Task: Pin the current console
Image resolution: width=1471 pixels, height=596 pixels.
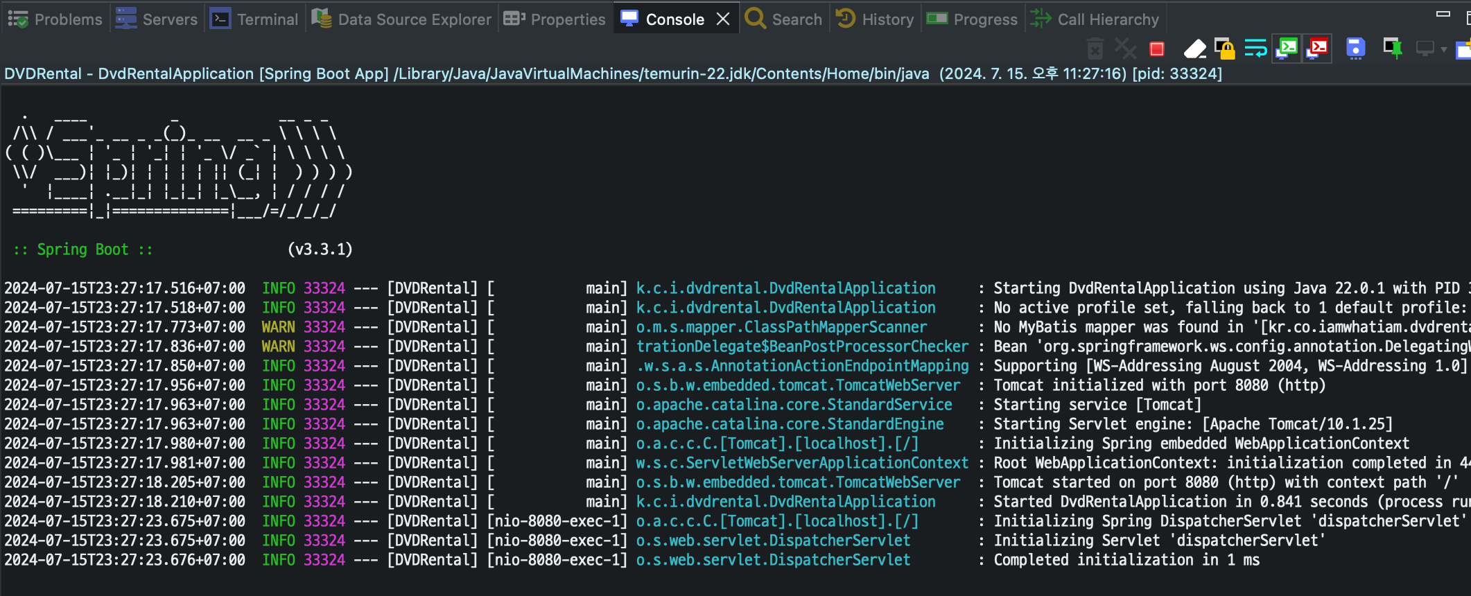Action: click(x=1392, y=49)
